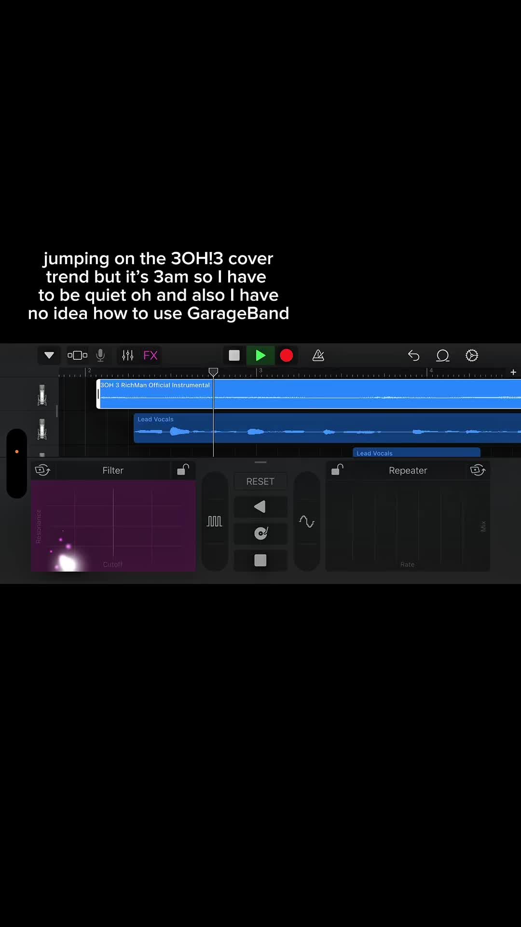
Task: Click the RESET button
Action: [260, 481]
